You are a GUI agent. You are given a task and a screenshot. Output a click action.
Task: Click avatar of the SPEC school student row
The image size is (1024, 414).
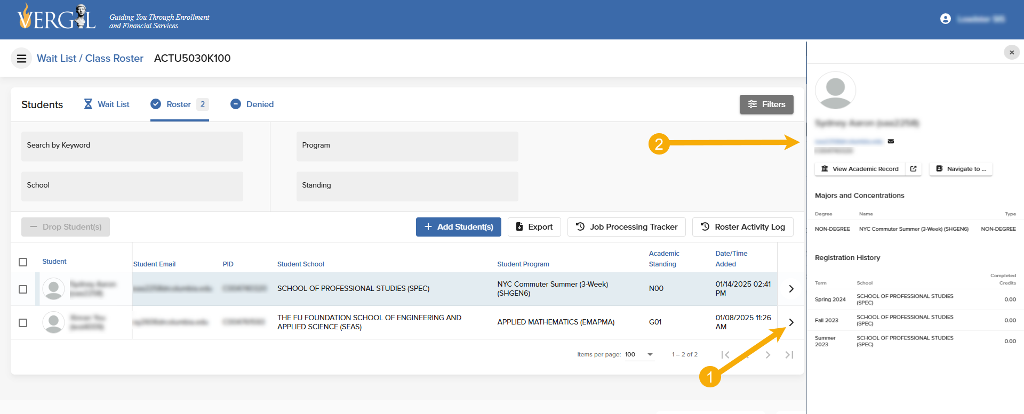(x=53, y=289)
